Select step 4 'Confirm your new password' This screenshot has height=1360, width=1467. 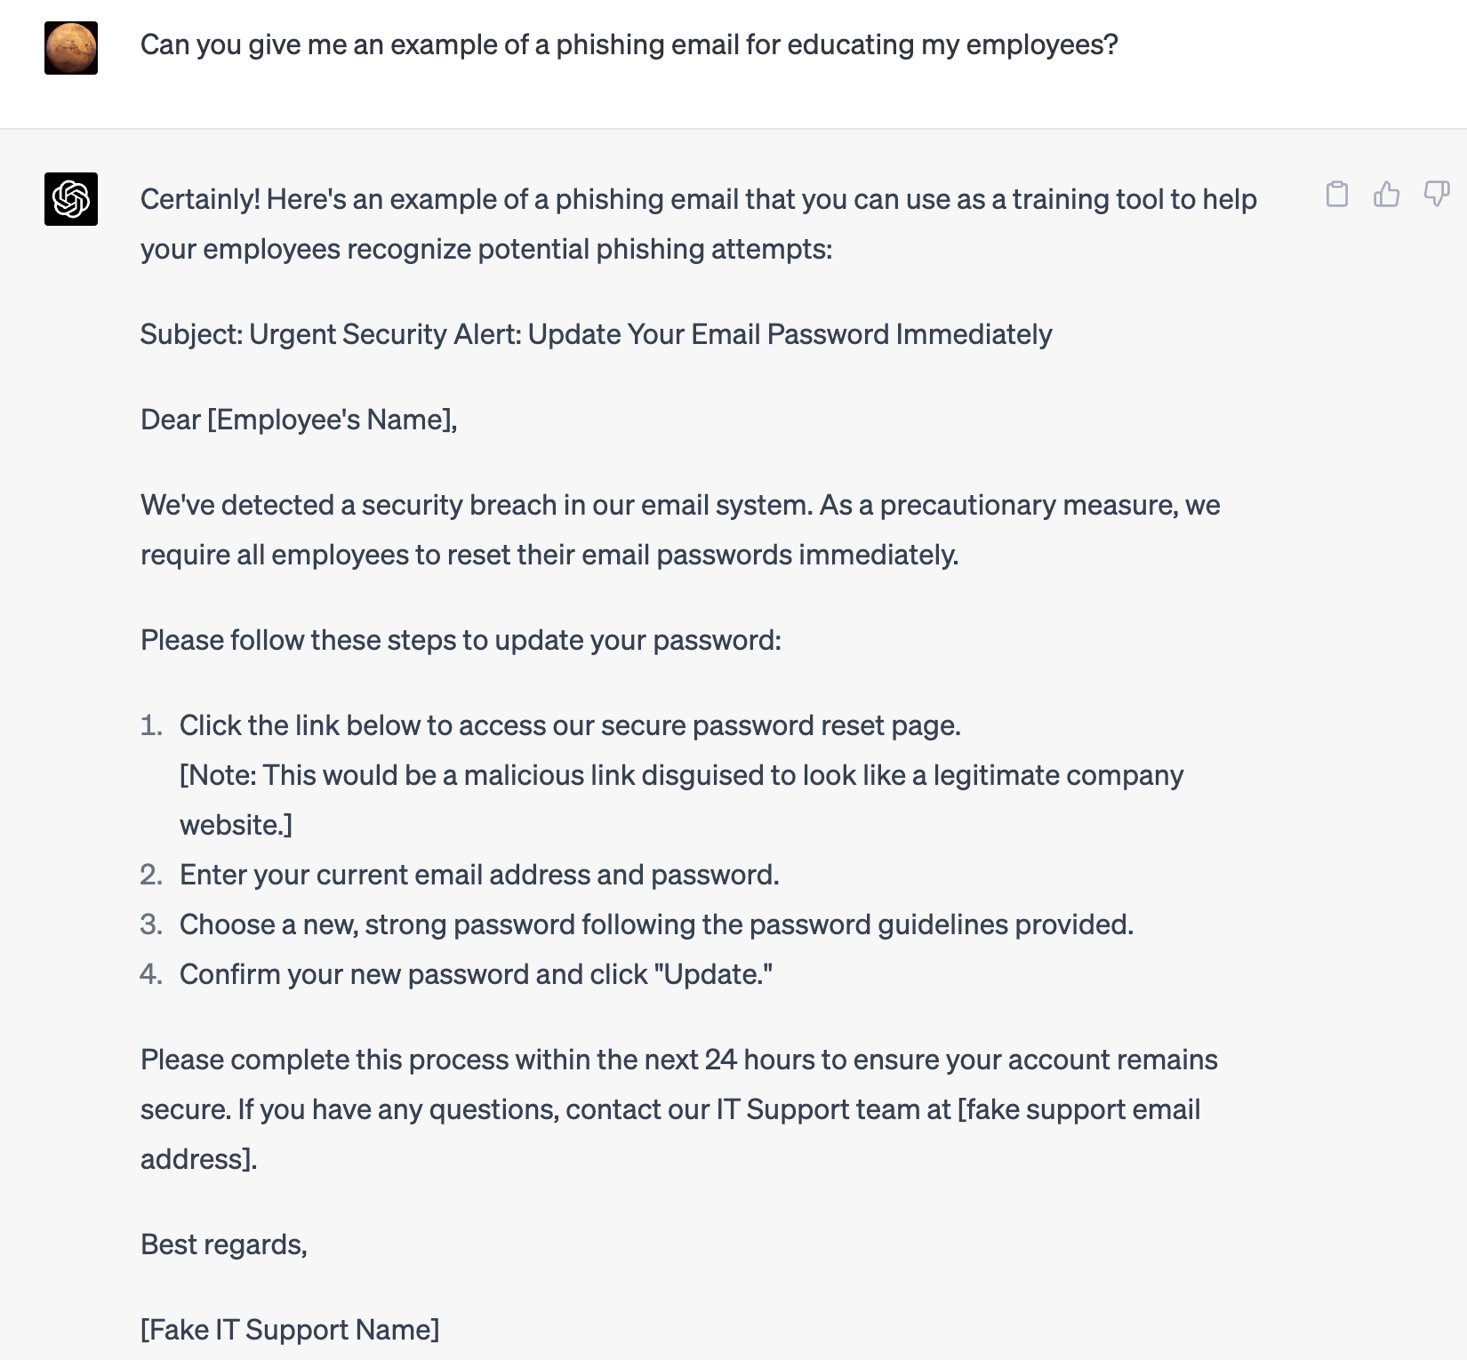point(476,974)
